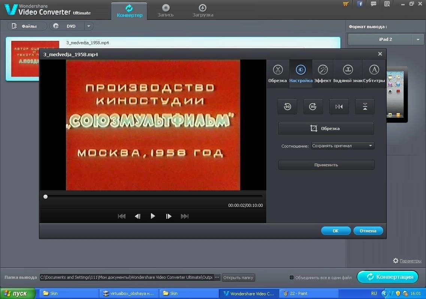This screenshot has width=426, height=299.
Task: Open the feedback chat bubble icon
Action: click(374, 4)
